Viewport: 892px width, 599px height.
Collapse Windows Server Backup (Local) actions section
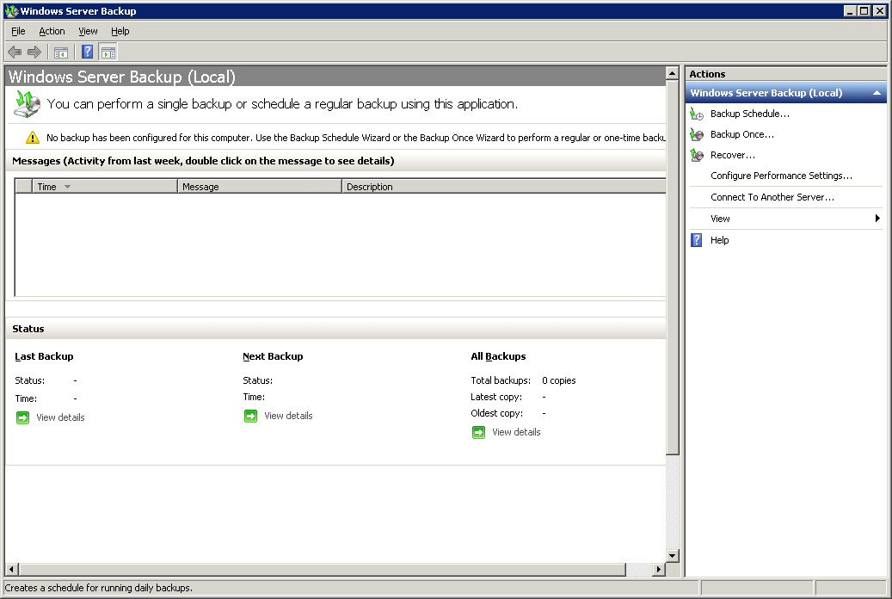tap(877, 93)
